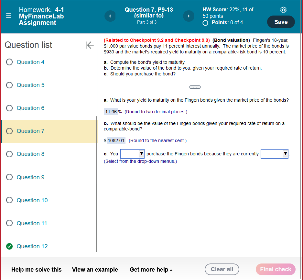This screenshot has width=303, height=280.
Task: Open the dropdown after 'currently' in part c
Action: tap(274, 154)
